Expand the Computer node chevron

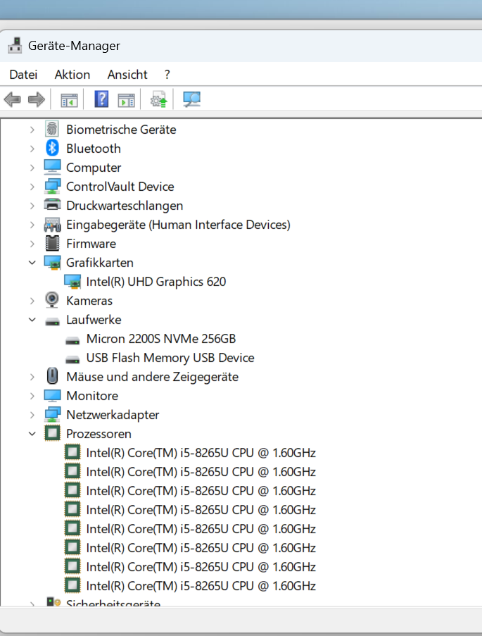tap(32, 168)
